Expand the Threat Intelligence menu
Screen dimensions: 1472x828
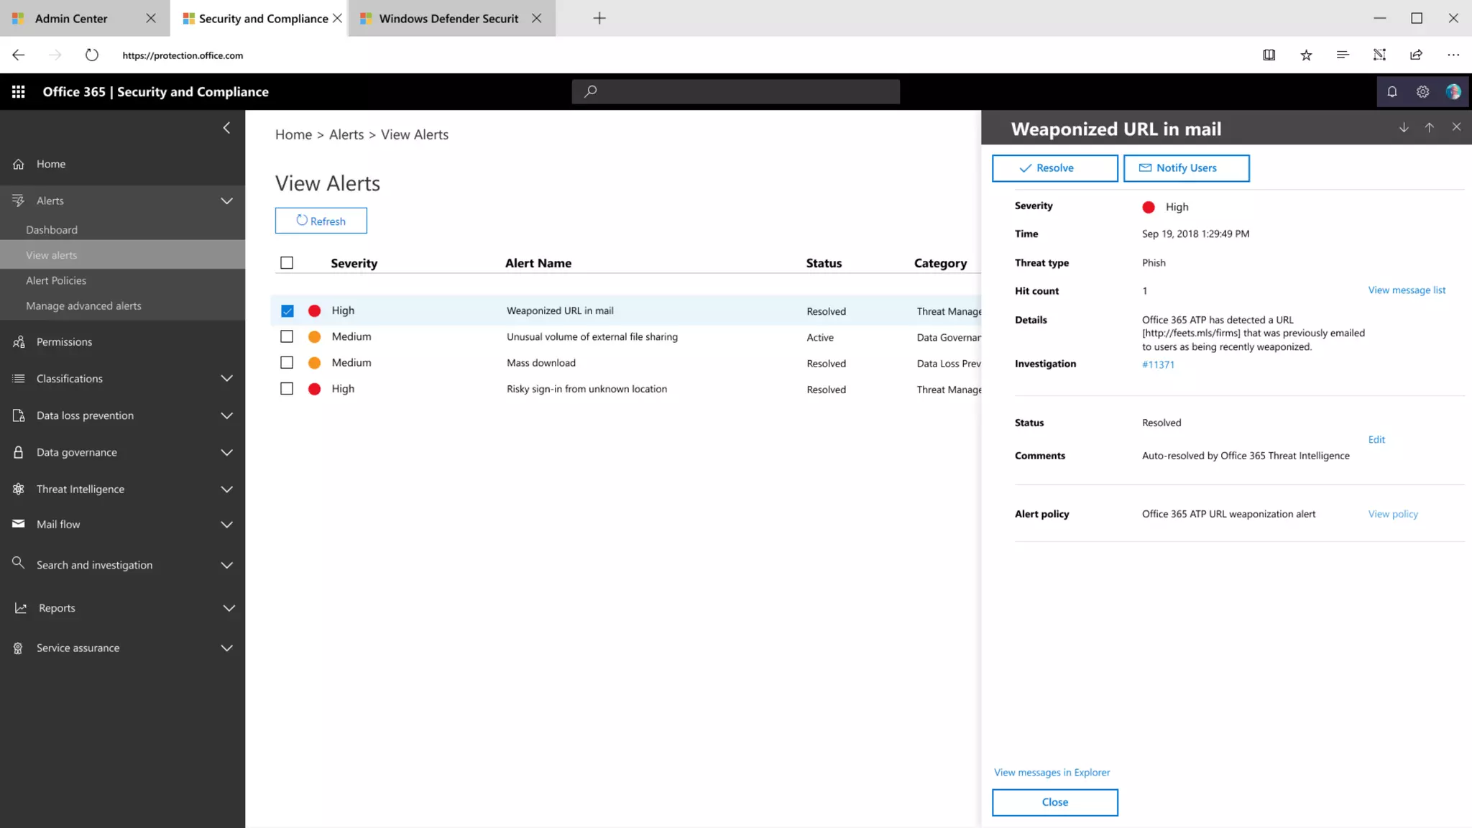pos(226,489)
